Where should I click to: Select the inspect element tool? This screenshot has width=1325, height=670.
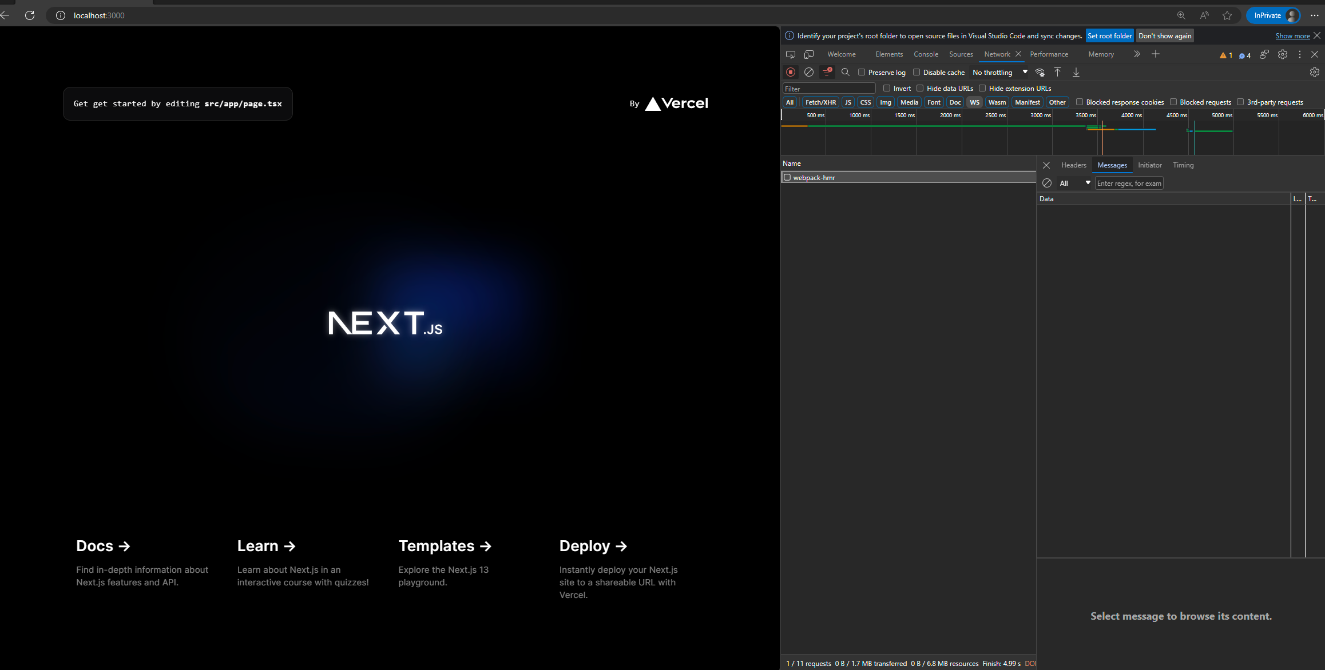(x=791, y=54)
